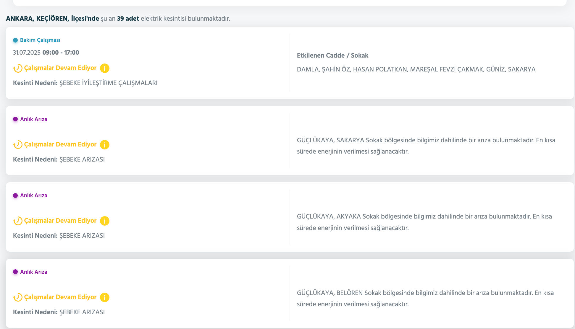Click info icon on BELÖREN Sokak outage card
The width and height of the screenshot is (575, 329).
pos(105,297)
